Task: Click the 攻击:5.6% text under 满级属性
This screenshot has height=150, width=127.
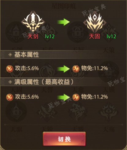Action: pos(27,97)
